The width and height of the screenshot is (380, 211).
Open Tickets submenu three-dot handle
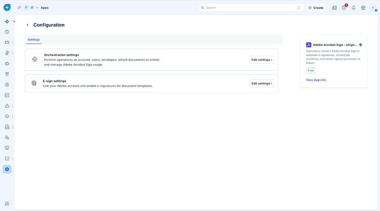12,42
